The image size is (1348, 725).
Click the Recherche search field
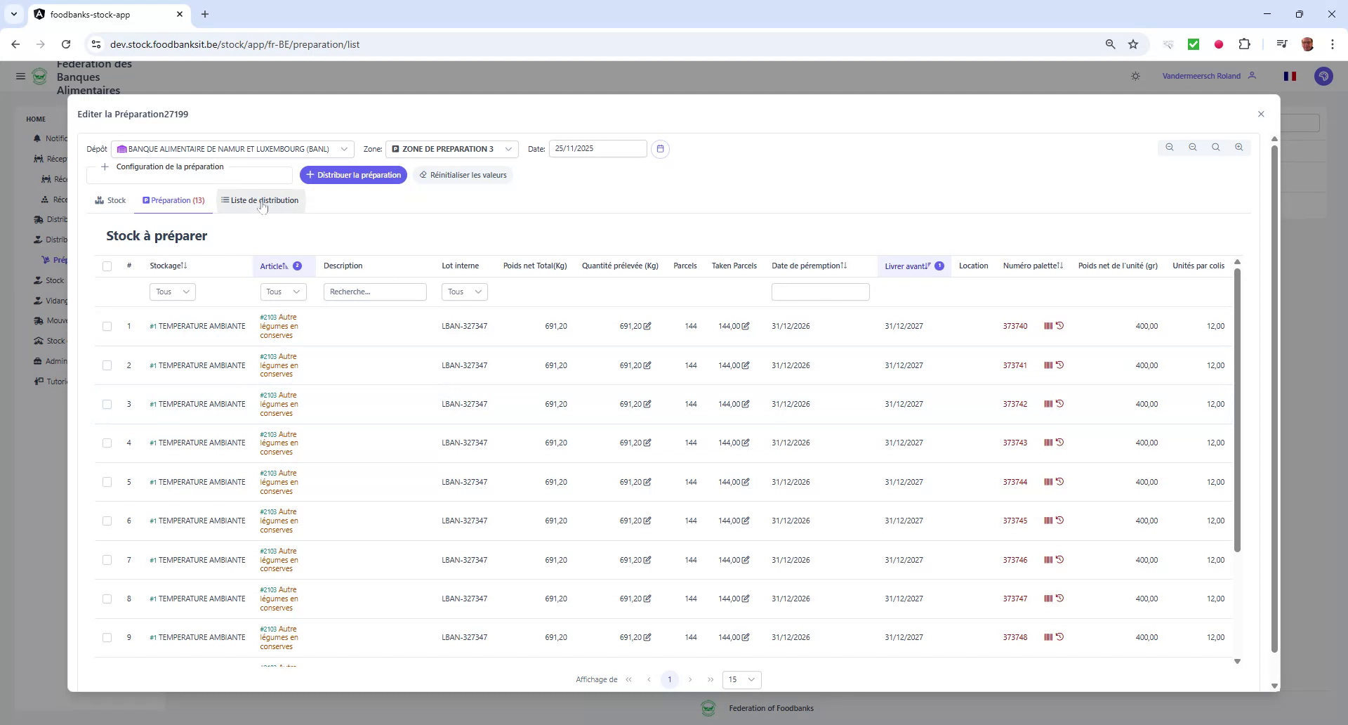click(x=375, y=292)
